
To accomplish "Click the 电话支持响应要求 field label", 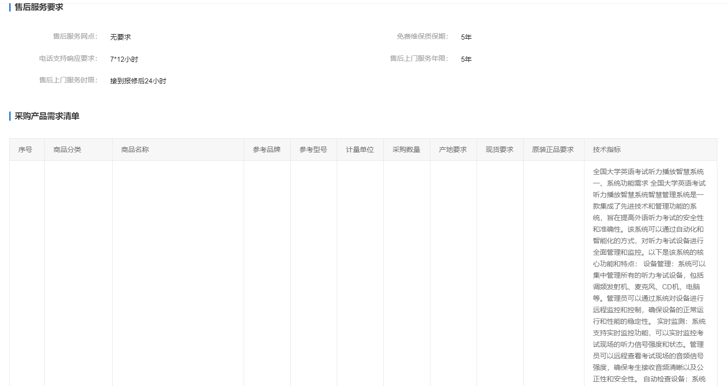I will [68, 58].
